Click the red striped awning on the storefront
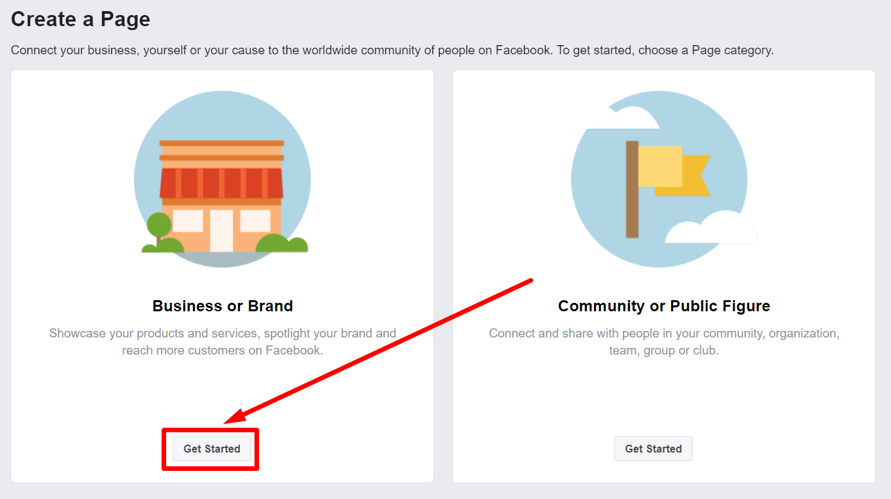This screenshot has width=891, height=499. point(221,182)
